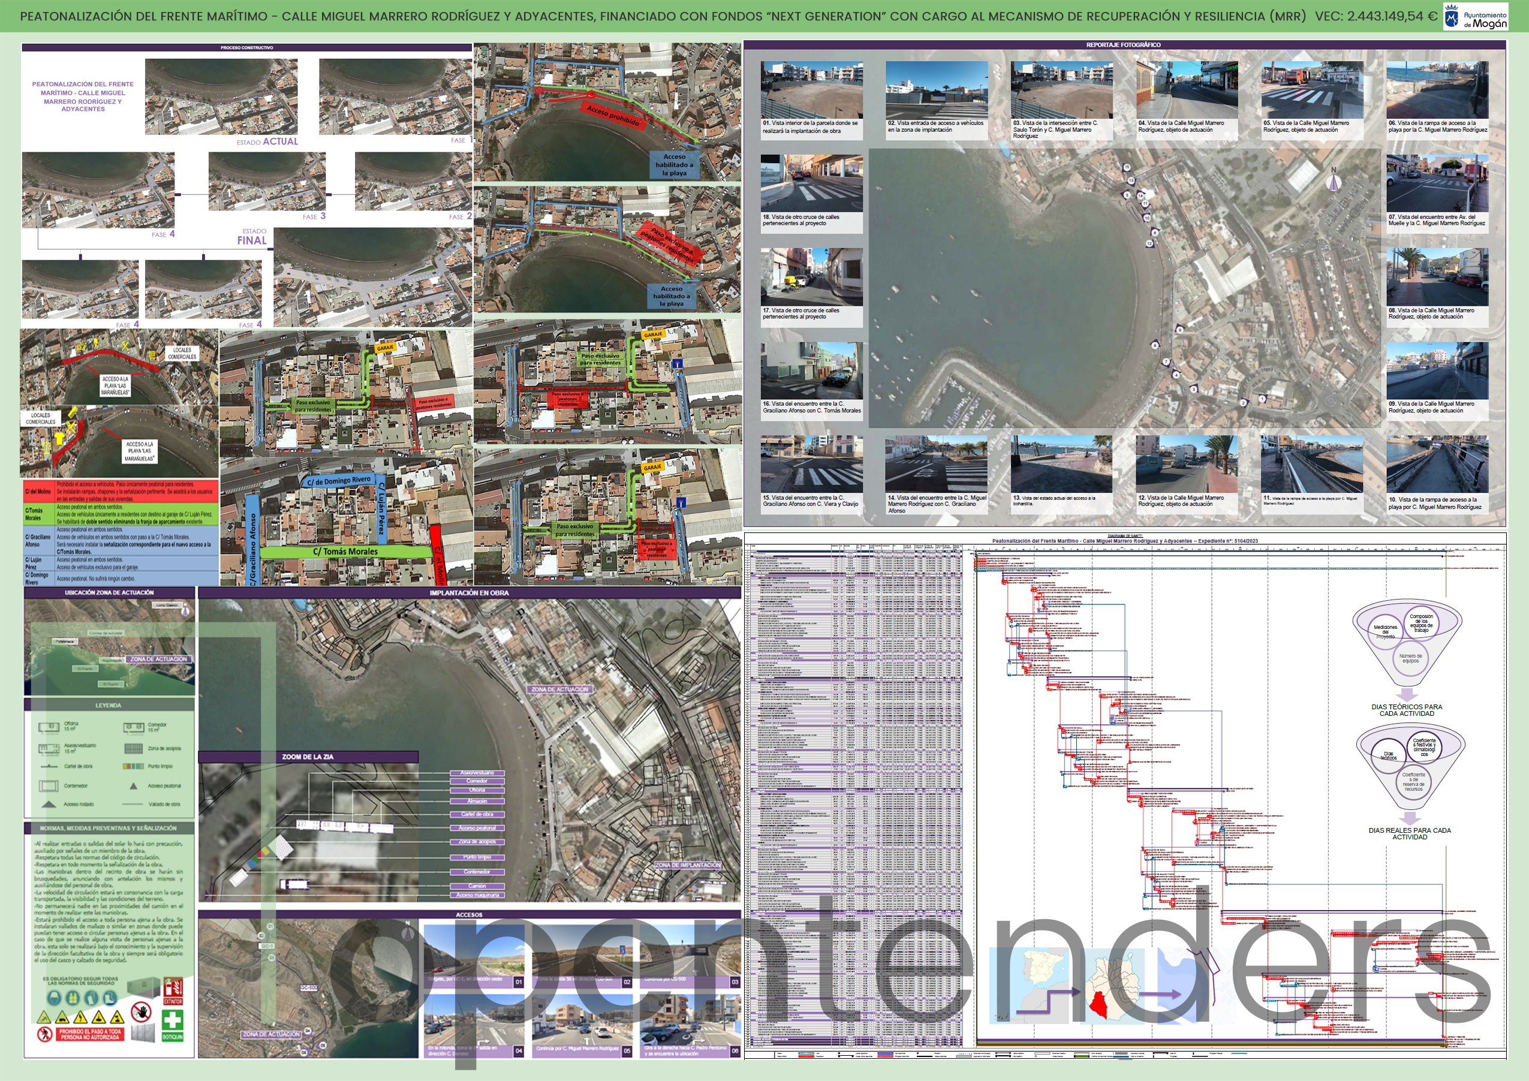Click the ZOOM DE LA ZIA header

[308, 757]
